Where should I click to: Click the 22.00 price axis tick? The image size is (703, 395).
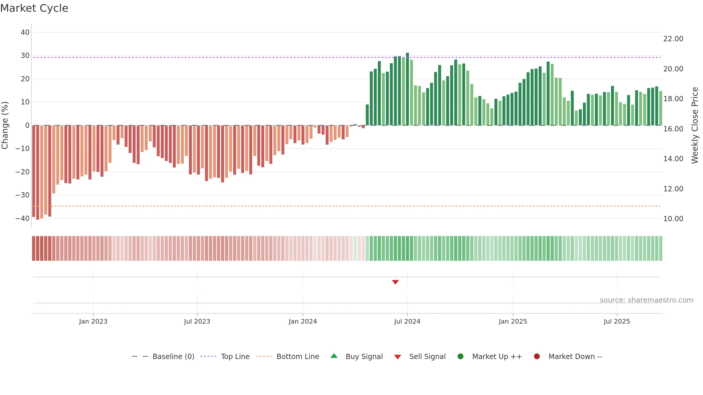pyautogui.click(x=673, y=39)
